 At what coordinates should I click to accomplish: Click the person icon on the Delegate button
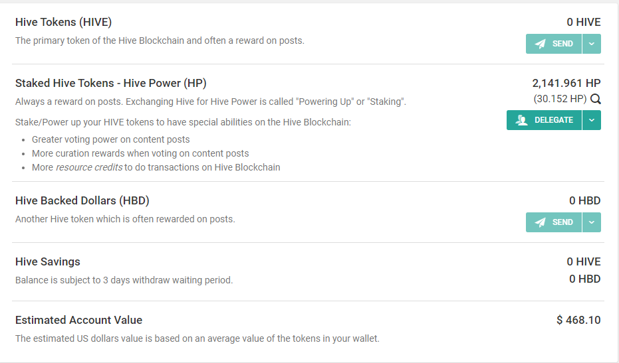coord(521,120)
